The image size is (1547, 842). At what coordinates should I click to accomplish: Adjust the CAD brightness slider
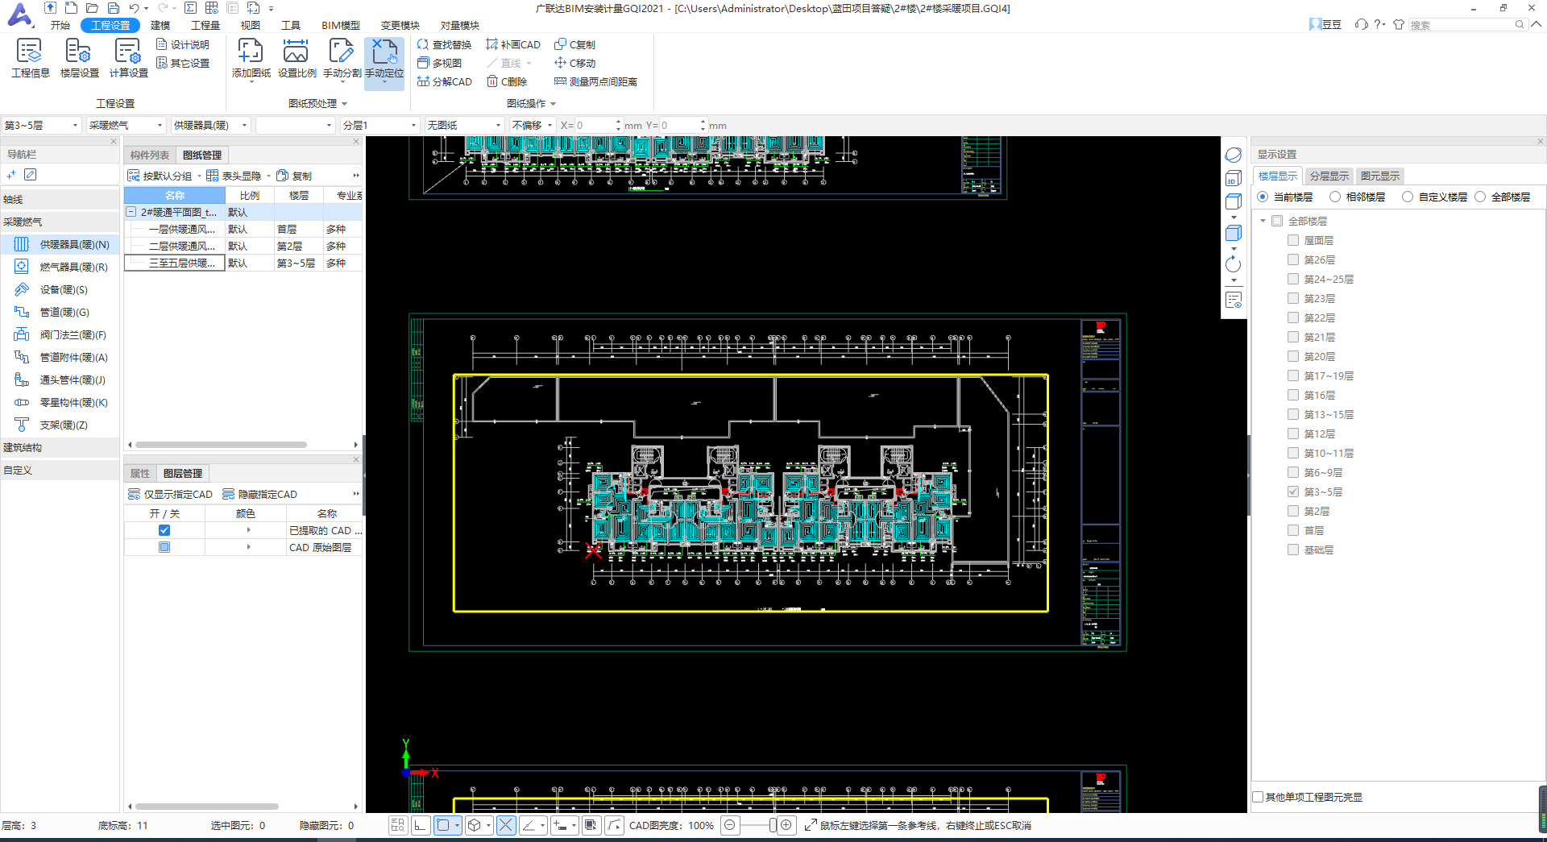coord(773,825)
